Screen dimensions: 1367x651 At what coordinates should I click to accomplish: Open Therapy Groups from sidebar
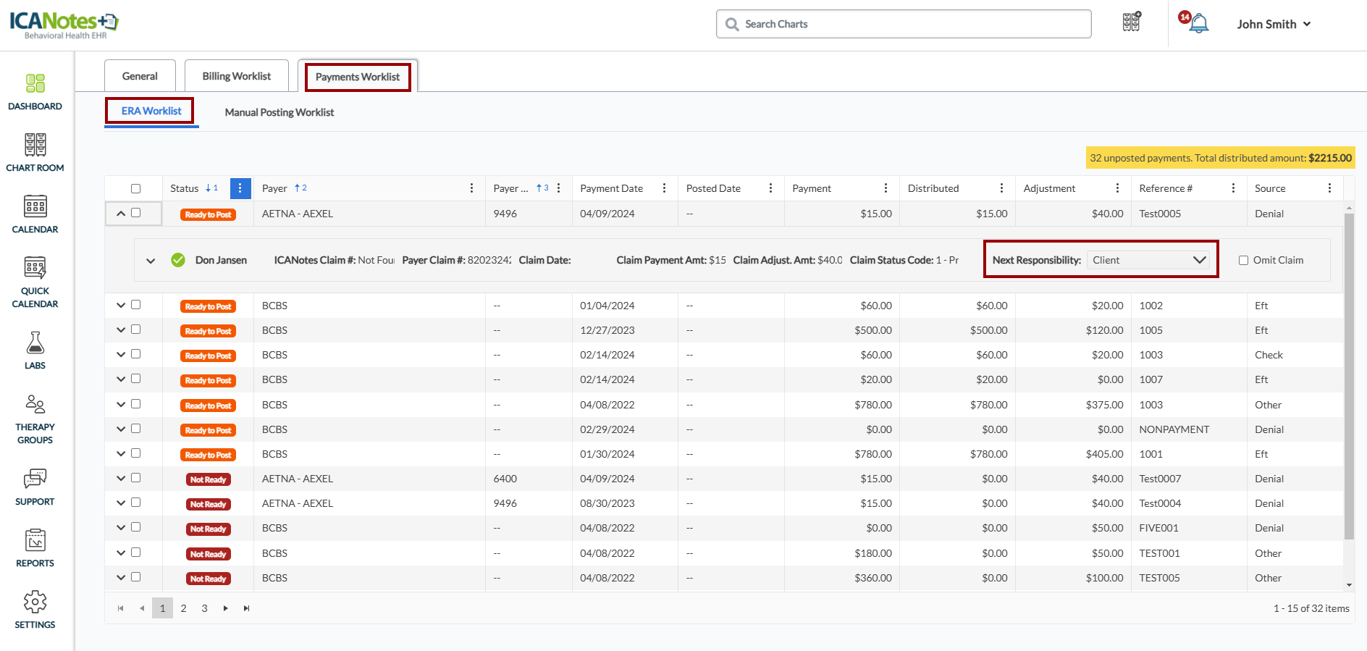pyautogui.click(x=35, y=419)
